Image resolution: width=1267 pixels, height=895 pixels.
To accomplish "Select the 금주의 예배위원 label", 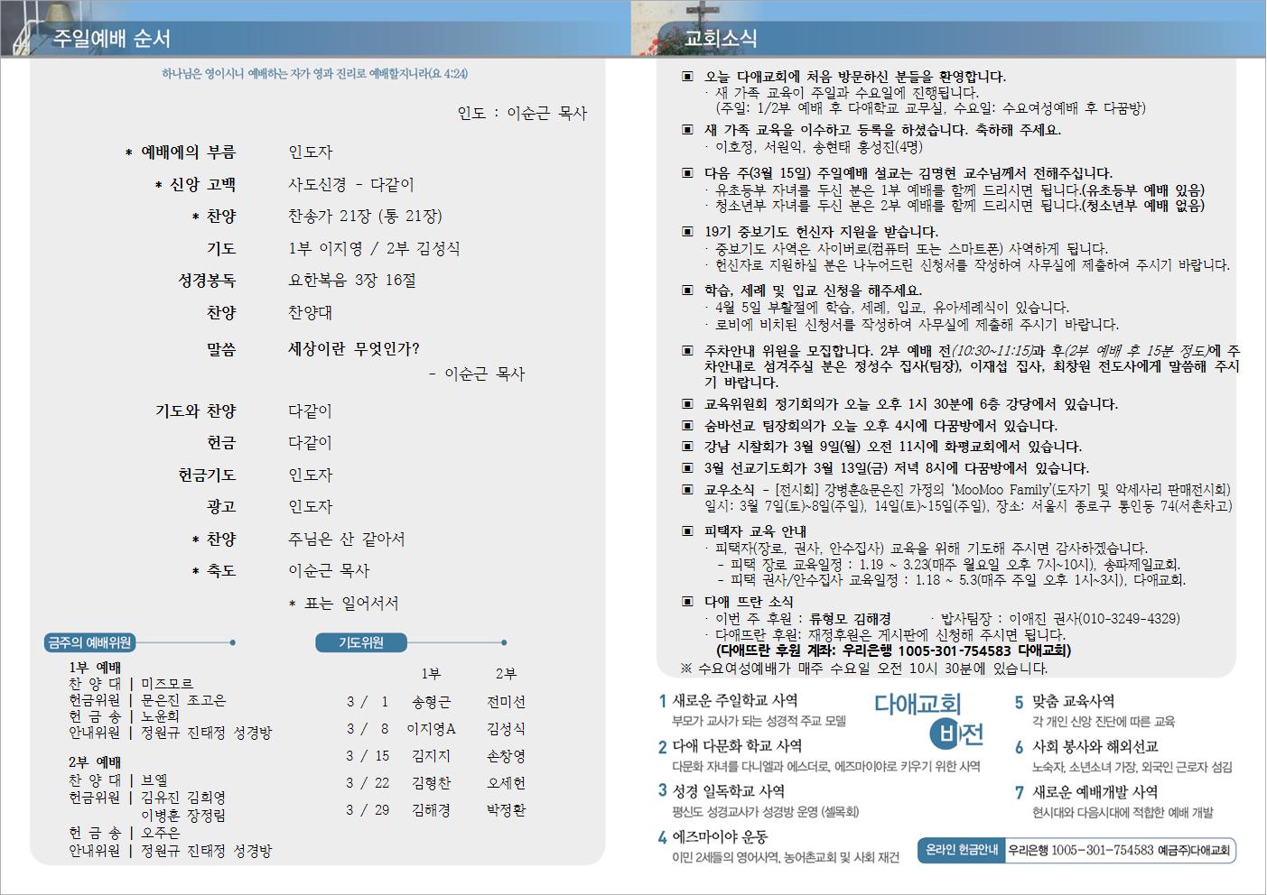I will [89, 642].
